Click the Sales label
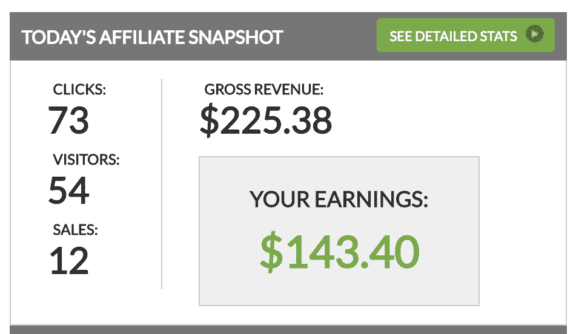579x334 pixels. (75, 229)
